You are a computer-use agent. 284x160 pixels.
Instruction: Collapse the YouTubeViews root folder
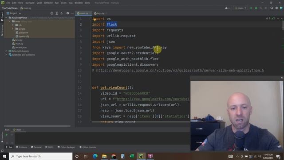click(6, 18)
